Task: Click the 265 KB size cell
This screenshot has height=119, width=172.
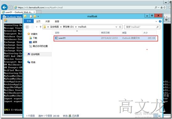Action: [151, 38]
